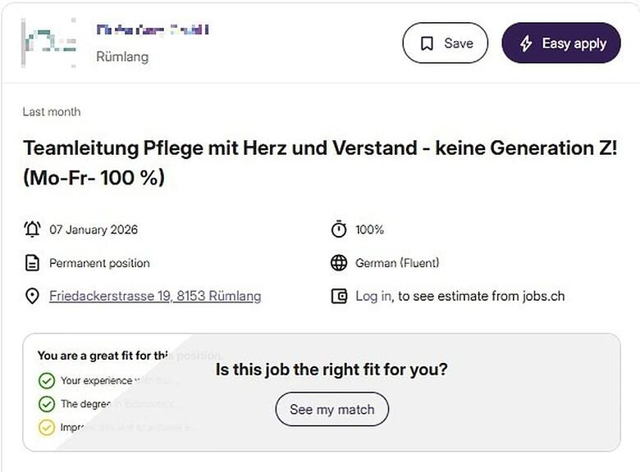Click the map pin location icon

[x=32, y=297]
